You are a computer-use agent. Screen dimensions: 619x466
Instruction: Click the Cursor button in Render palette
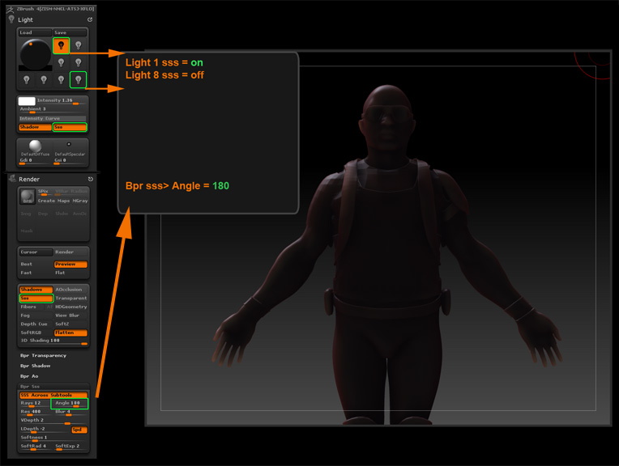coord(36,252)
